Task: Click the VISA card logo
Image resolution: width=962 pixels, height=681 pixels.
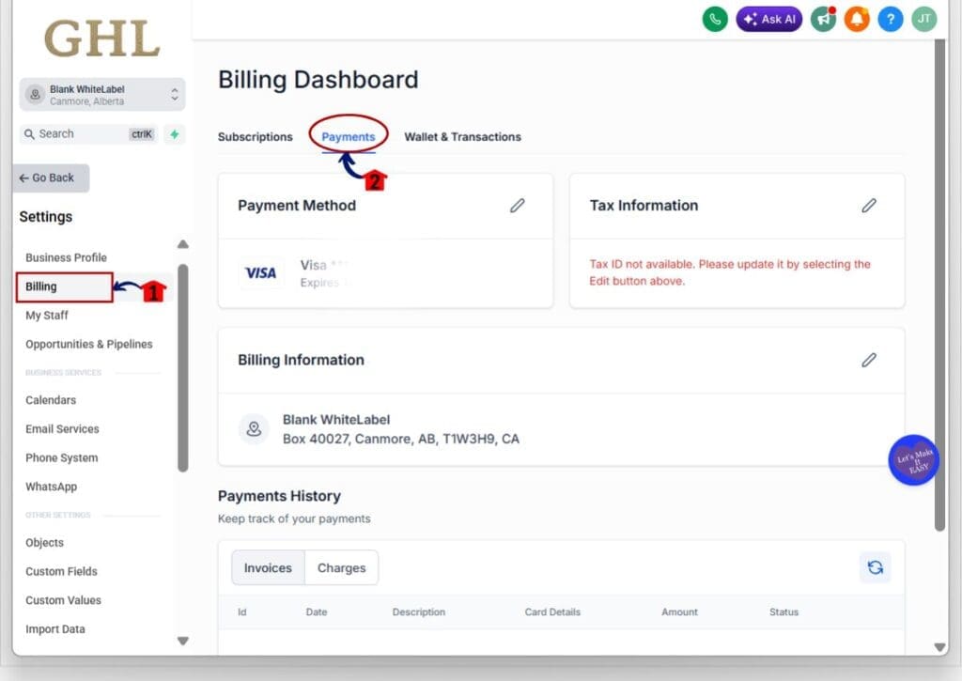Action: click(x=261, y=273)
